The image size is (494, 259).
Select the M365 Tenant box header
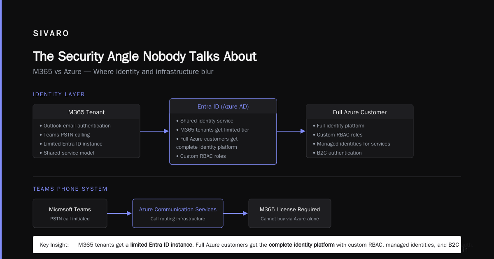point(86,112)
